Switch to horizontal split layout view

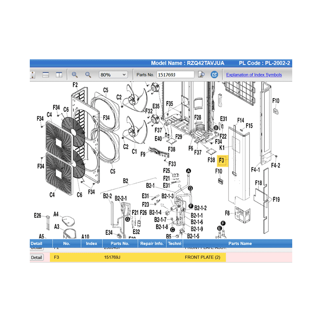45,75
